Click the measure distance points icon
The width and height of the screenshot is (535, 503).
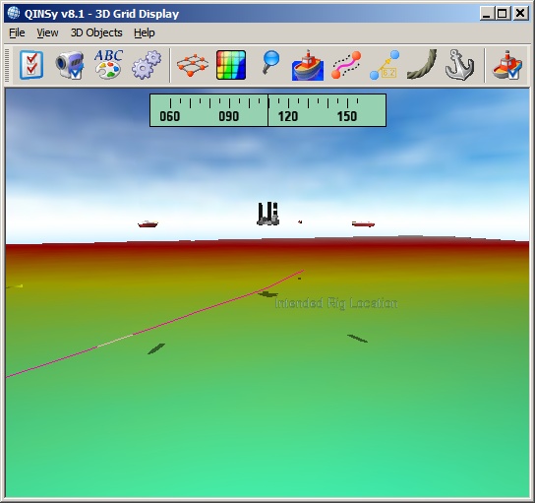(x=385, y=65)
